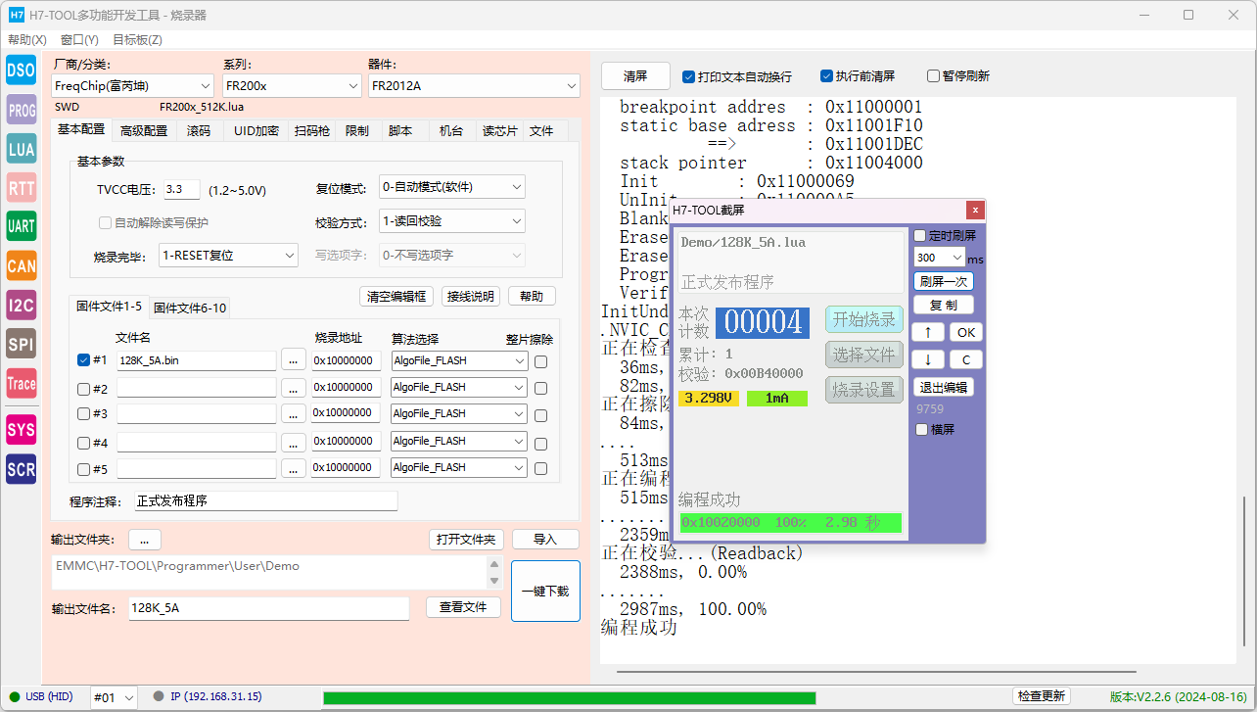The width and height of the screenshot is (1257, 712).
Task: Browse file for firmware slot #4
Action: point(294,442)
